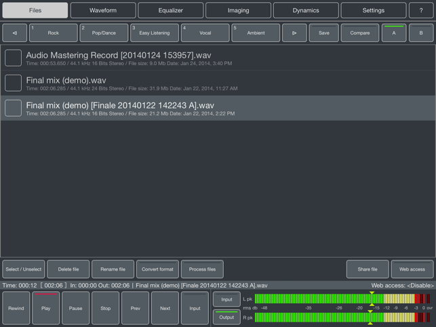
Task: Check the box for Audio Mastering Record file
Action: 14,58
